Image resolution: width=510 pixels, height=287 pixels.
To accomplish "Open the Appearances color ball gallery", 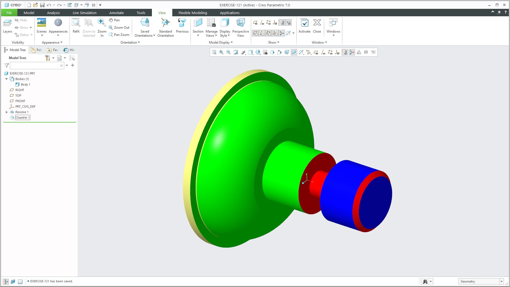I will [x=58, y=28].
